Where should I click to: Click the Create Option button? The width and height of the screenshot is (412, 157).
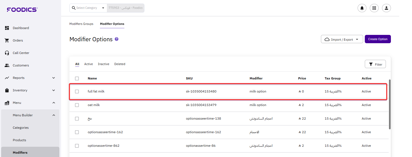point(378,39)
